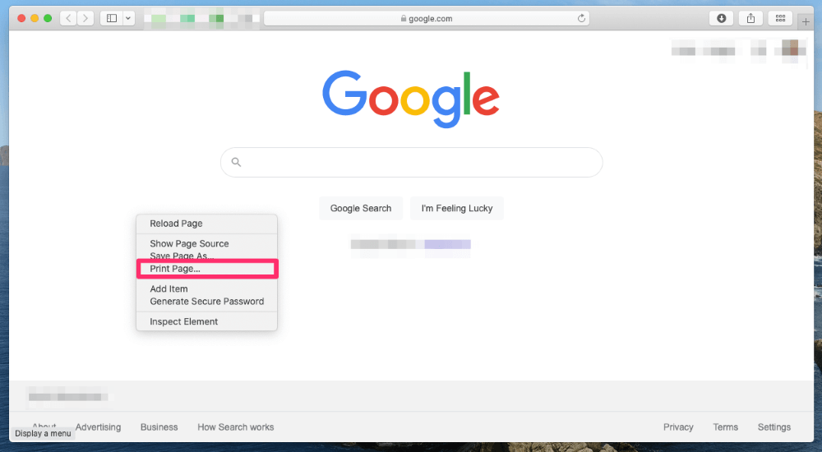Show the tab overview grid
822x452 pixels.
780,18
